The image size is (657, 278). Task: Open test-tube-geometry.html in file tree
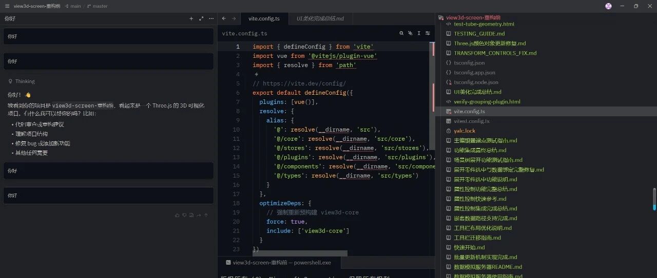click(x=484, y=24)
